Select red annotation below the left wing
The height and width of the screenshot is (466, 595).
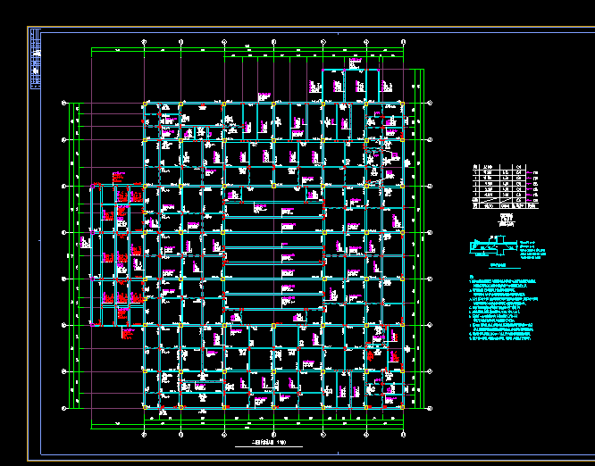pos(128,333)
